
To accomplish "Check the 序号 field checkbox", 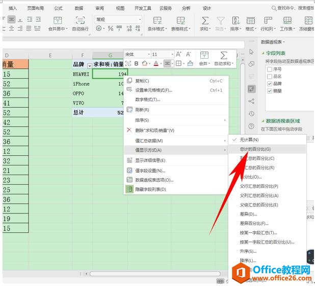I will coord(270,69).
